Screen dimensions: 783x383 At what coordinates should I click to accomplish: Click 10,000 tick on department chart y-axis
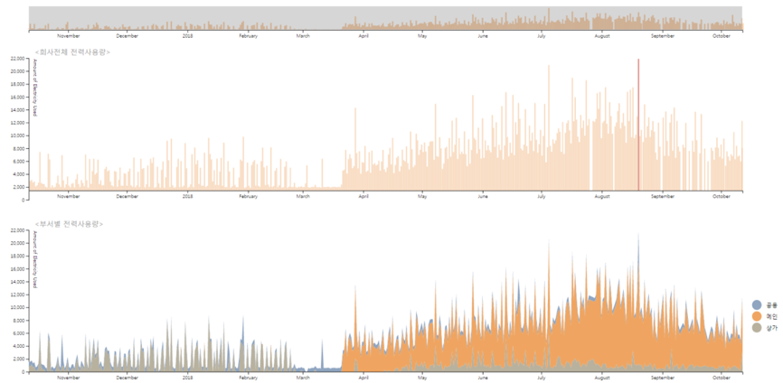coord(17,308)
